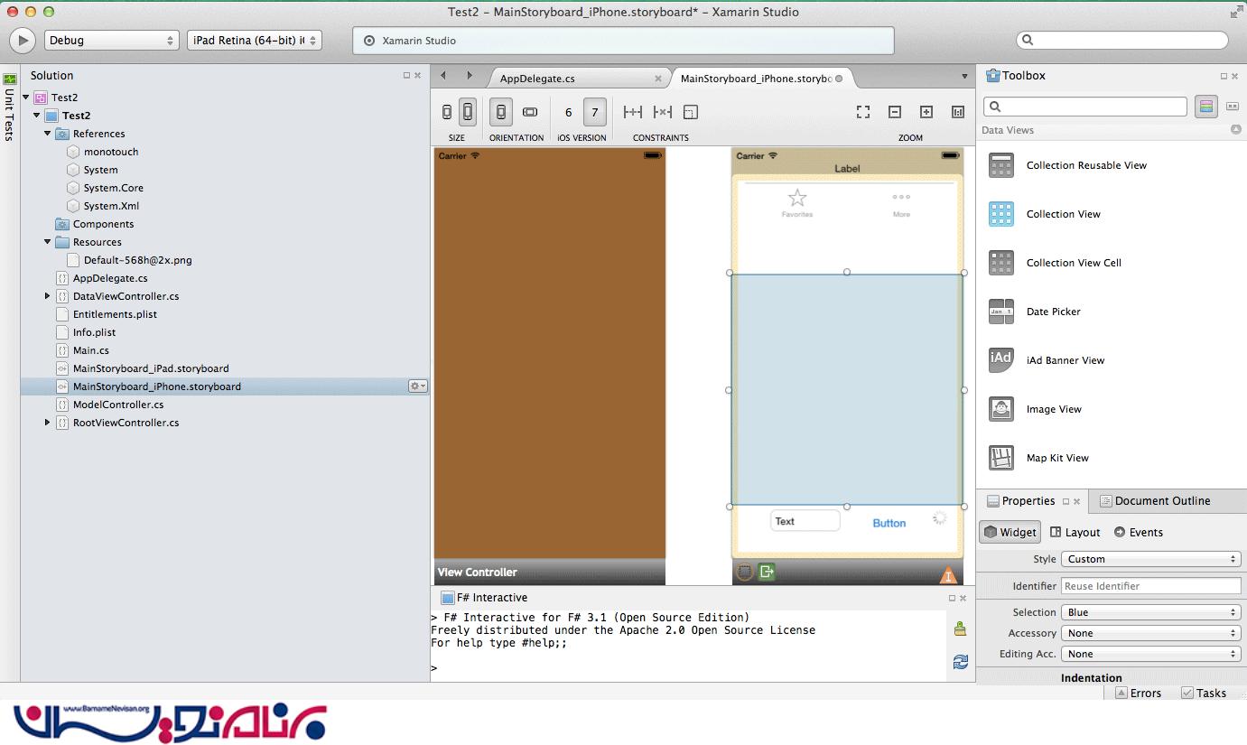This screenshot has width=1247, height=745.
Task: Expand the RootViewController.cs node
Action: coord(48,423)
